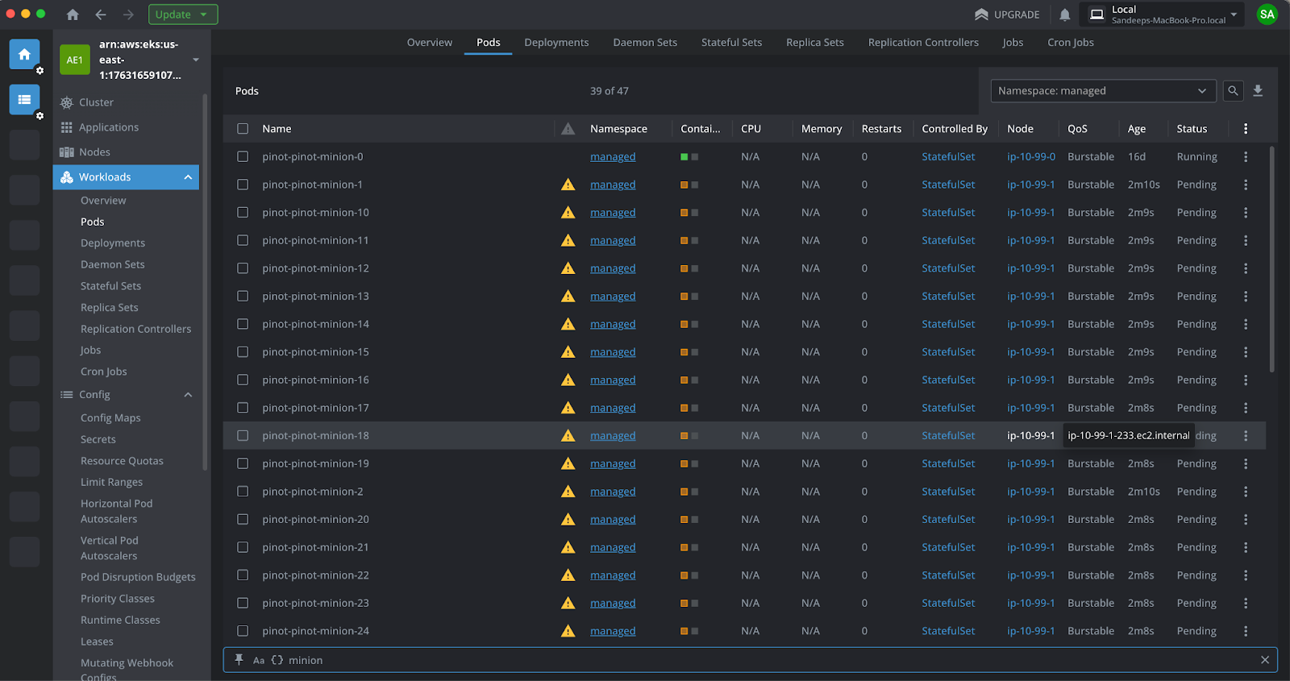Open the three-dot menu for pinot-pinot-minion-0
Screen dimensions: 1290x681
(1246, 157)
